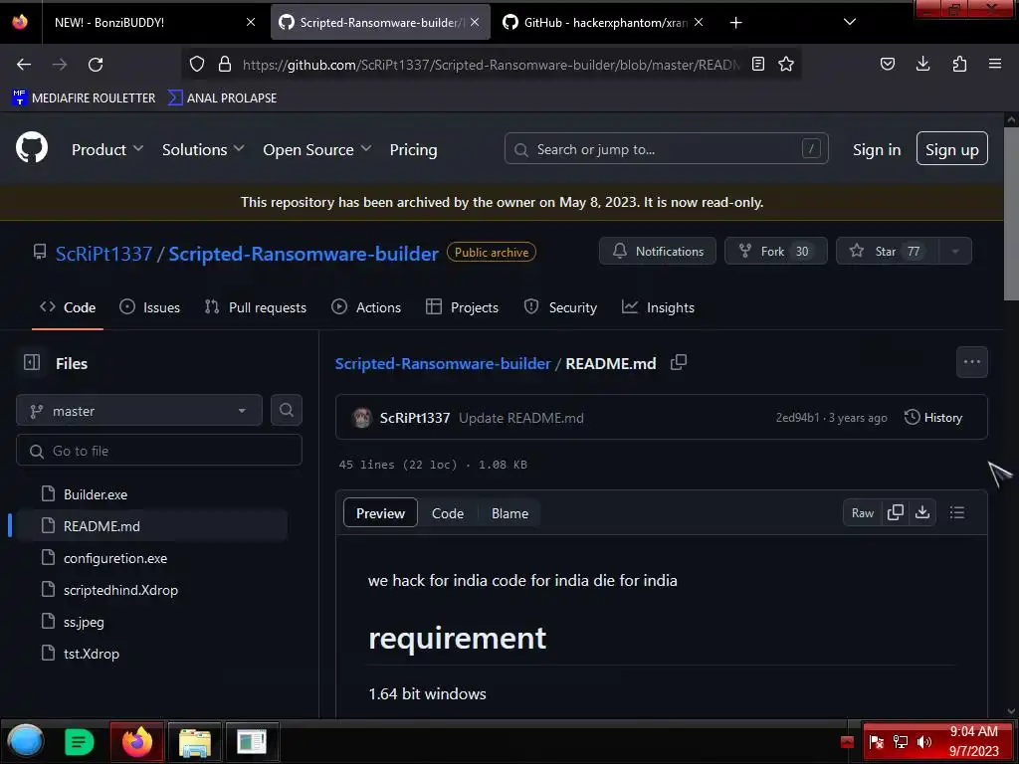Collapse the Files tree side panel
Screen dimensions: 1019x764
pos(32,362)
